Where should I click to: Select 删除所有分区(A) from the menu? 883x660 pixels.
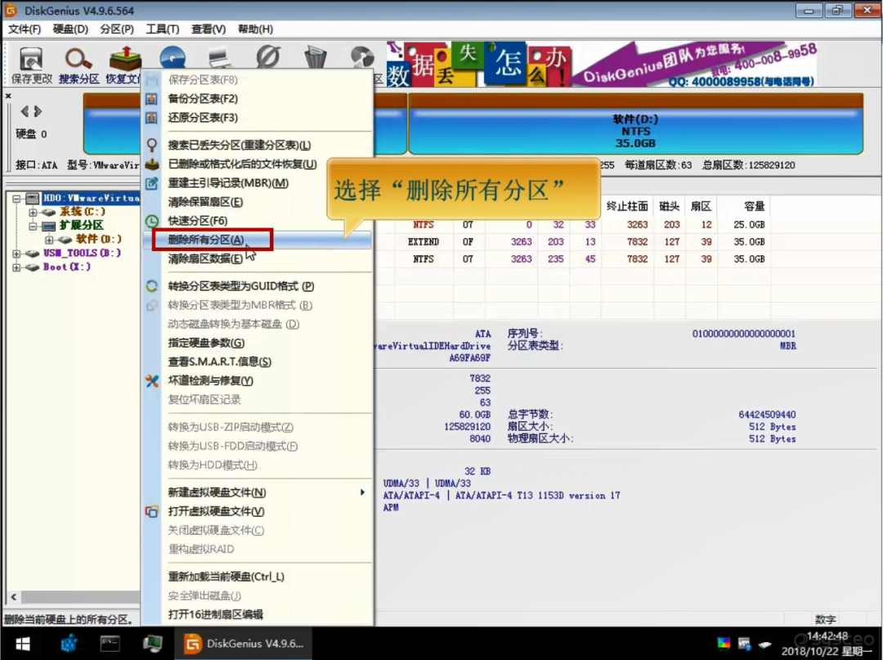click(205, 240)
